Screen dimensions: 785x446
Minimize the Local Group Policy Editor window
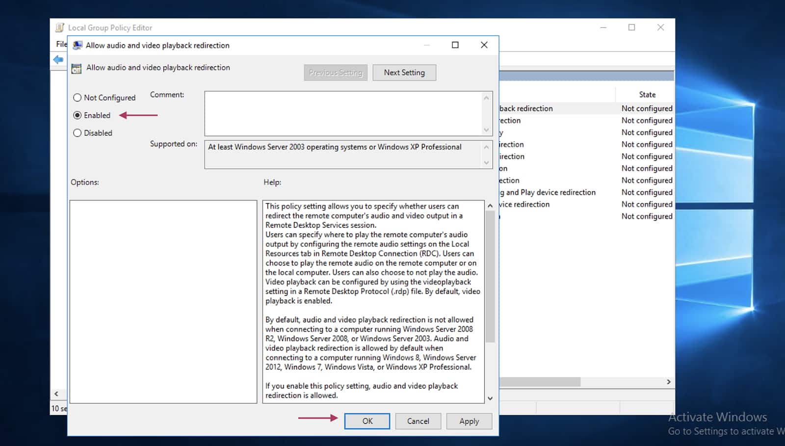[x=603, y=27]
